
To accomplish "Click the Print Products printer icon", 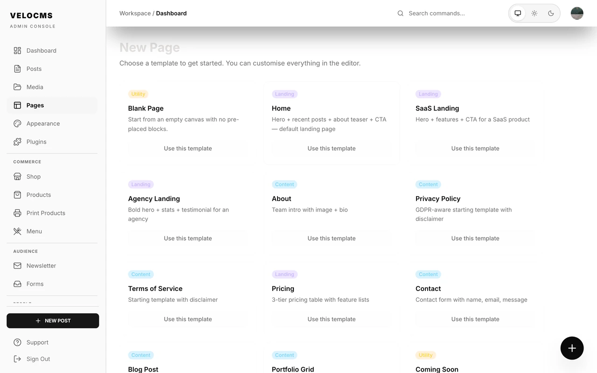I will pos(17,213).
